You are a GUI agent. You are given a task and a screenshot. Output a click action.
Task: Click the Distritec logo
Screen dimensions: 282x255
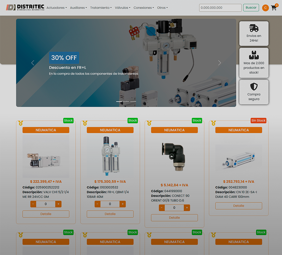pyautogui.click(x=25, y=8)
